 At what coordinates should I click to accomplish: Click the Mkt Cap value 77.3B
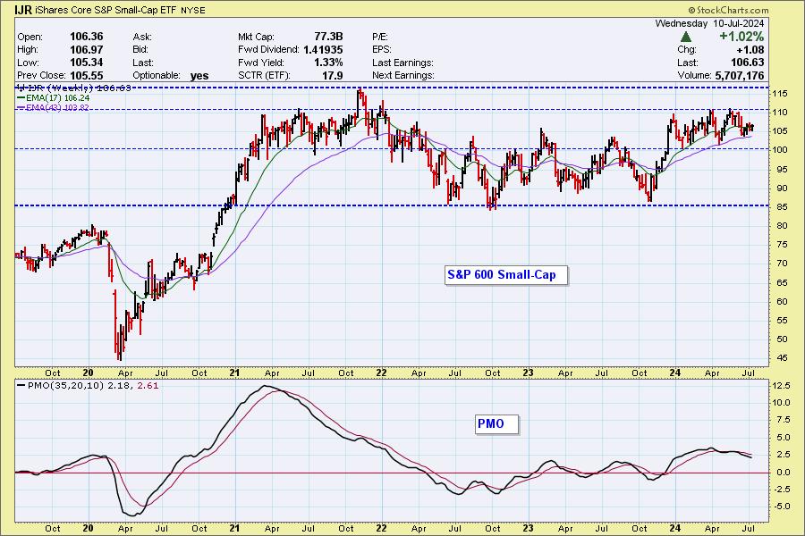(328, 37)
